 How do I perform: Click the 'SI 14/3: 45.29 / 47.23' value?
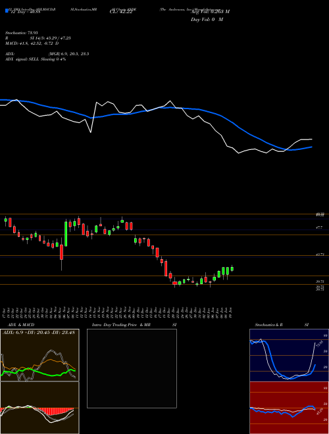click(x=50, y=38)
